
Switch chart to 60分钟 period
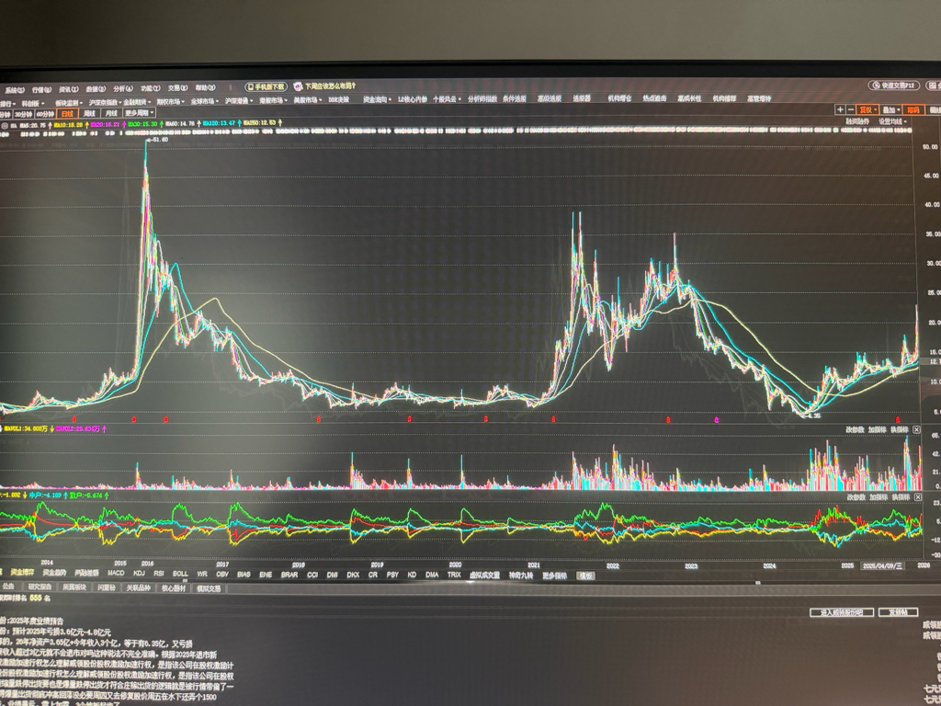[x=45, y=113]
